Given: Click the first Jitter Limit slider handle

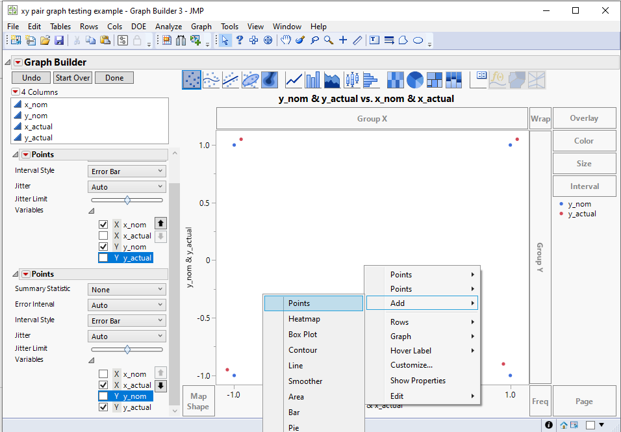Looking at the screenshot, I should point(127,200).
